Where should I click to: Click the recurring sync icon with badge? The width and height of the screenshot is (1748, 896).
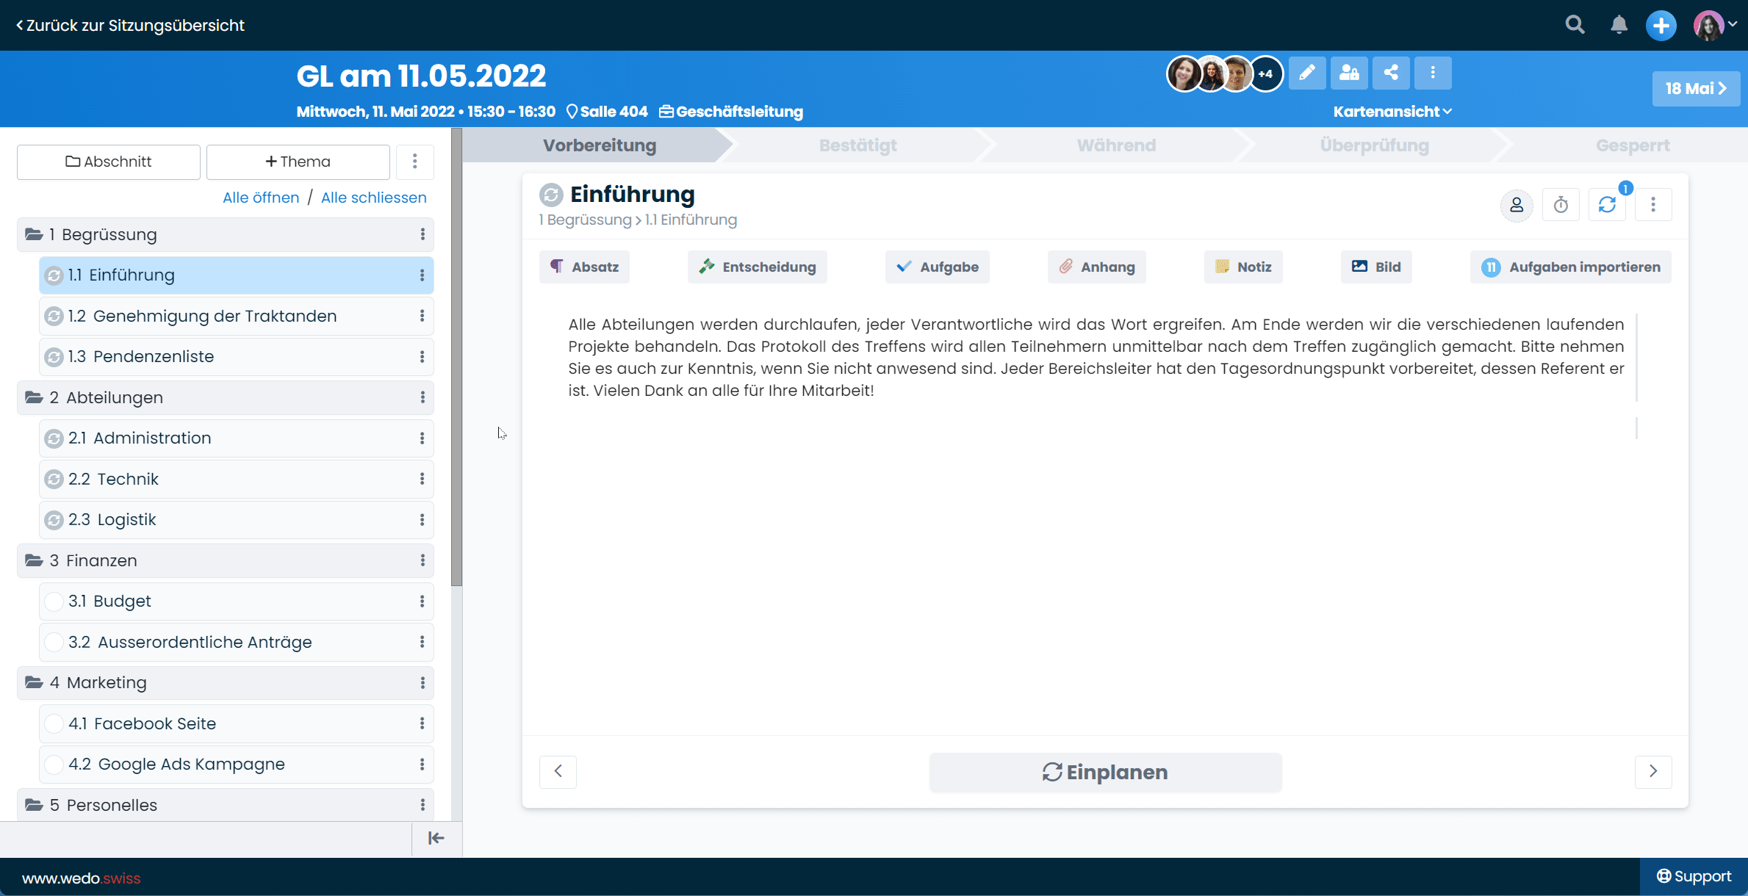click(1607, 205)
